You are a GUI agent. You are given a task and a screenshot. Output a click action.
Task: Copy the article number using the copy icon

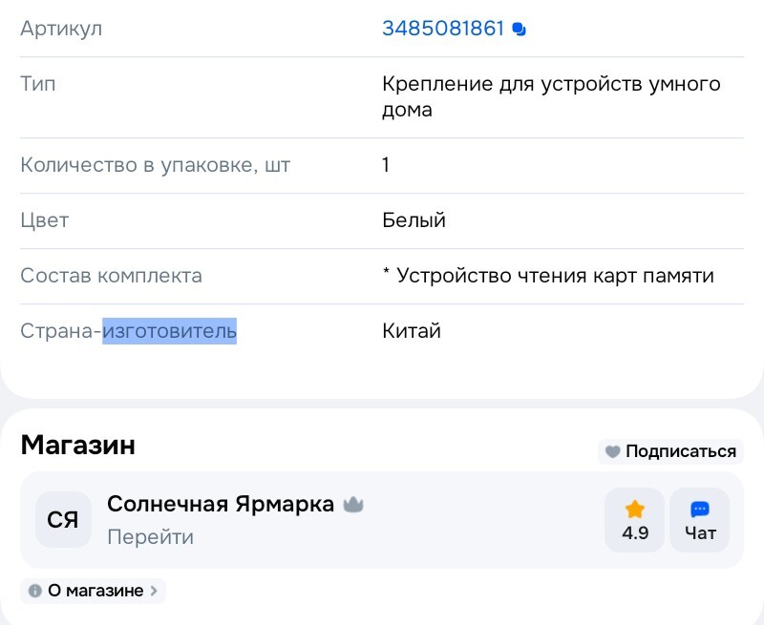[519, 29]
